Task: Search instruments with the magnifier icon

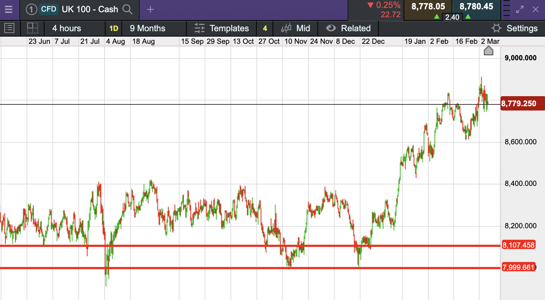Action: pyautogui.click(x=127, y=9)
